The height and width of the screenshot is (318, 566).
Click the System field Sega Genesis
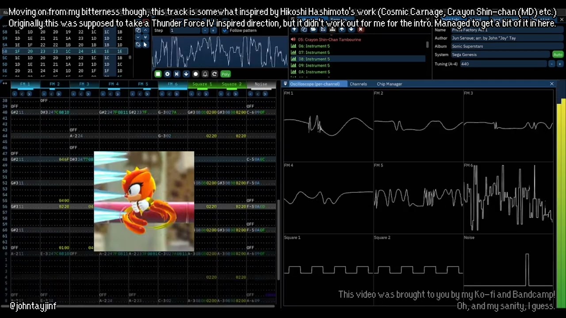pyautogui.click(x=501, y=55)
